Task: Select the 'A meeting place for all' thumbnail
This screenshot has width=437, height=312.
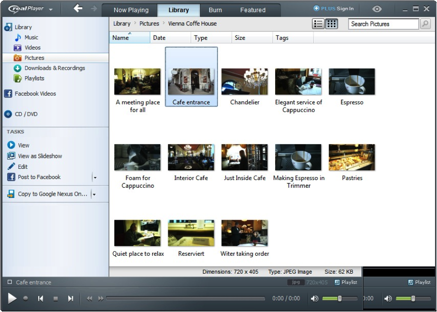Action: [x=138, y=82]
